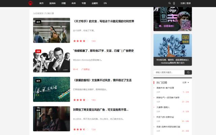Click the 创意 statue banner with QR code

[x=172, y=19]
